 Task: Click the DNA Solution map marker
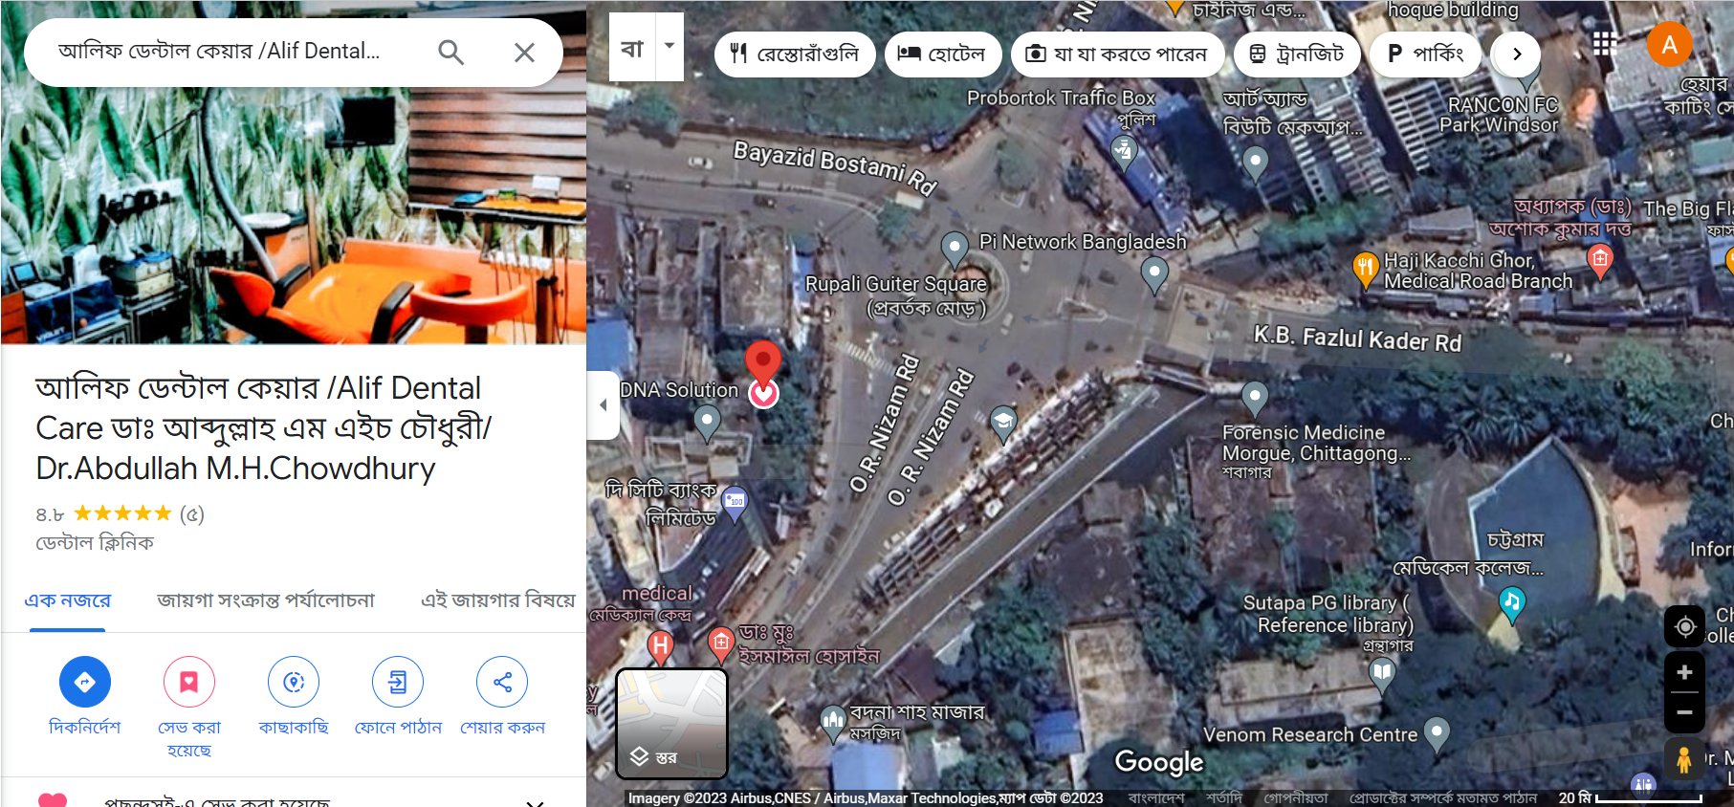707,422
